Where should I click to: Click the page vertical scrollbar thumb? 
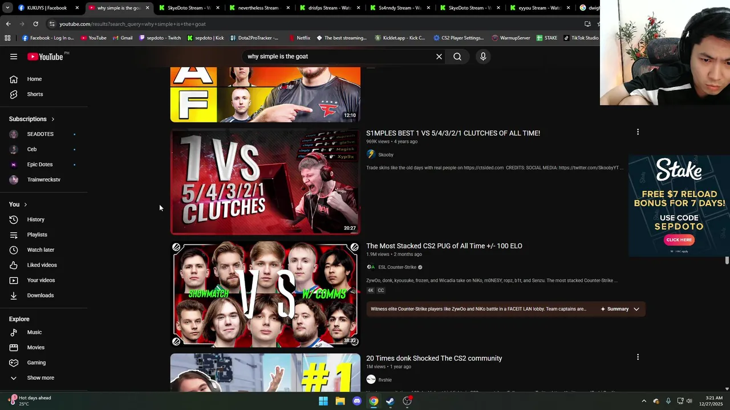click(727, 261)
